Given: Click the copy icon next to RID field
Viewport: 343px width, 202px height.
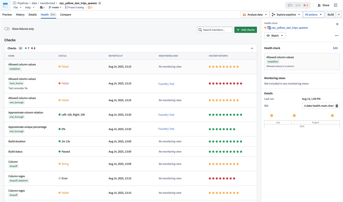Looking at the screenshot, I should click(337, 106).
